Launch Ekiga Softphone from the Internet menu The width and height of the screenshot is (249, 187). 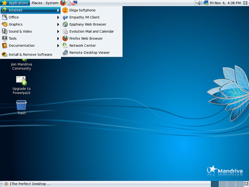point(91,10)
